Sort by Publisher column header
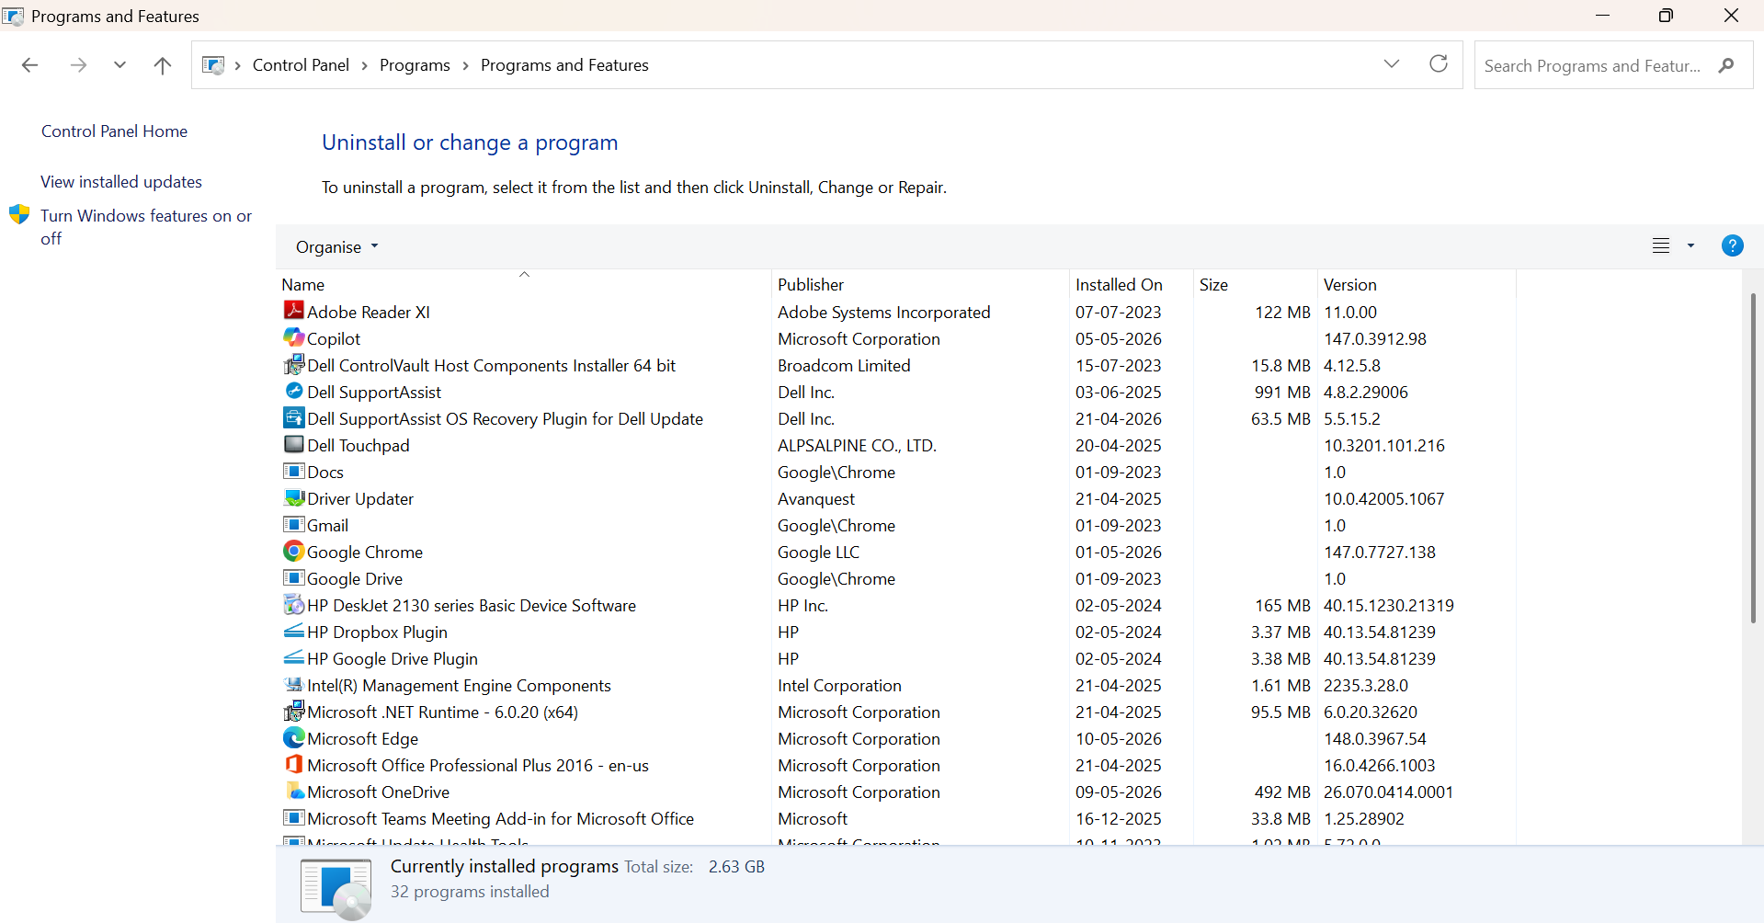This screenshot has width=1764, height=923. 920,284
